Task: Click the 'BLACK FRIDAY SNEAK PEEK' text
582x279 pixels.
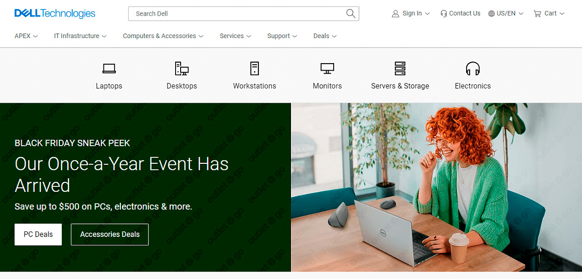Action: point(72,143)
